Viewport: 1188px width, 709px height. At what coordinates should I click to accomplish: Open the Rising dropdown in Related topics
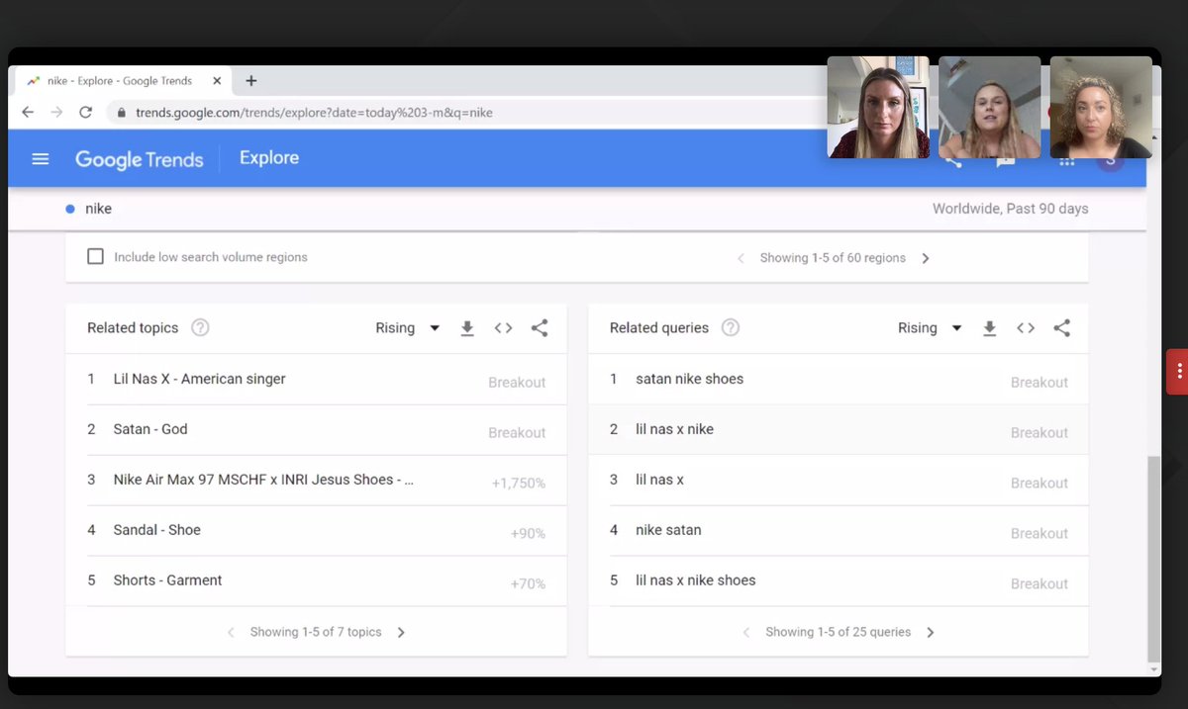407,328
